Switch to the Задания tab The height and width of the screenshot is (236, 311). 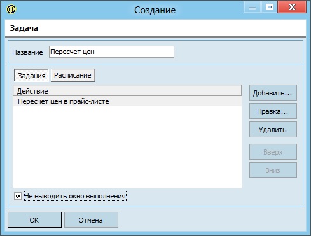click(x=31, y=75)
